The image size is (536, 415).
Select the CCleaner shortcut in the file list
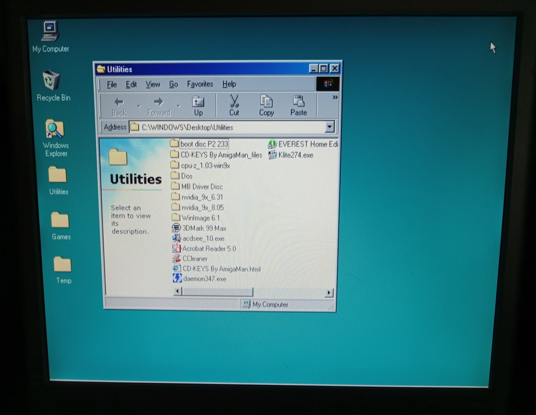coord(194,259)
